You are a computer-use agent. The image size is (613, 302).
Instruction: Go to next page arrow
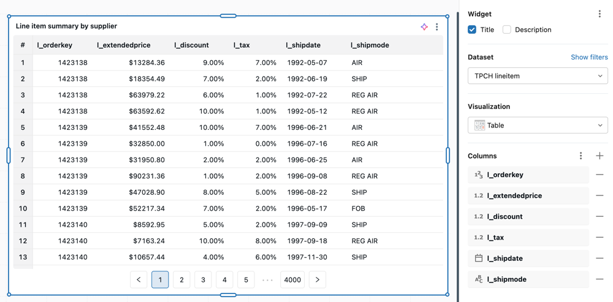pyautogui.click(x=318, y=280)
